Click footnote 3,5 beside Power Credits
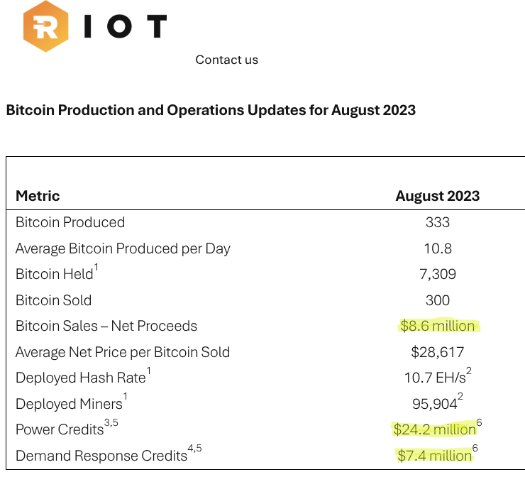The height and width of the screenshot is (477, 525). [111, 423]
